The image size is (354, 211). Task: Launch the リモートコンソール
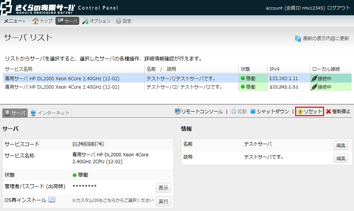tap(199, 112)
